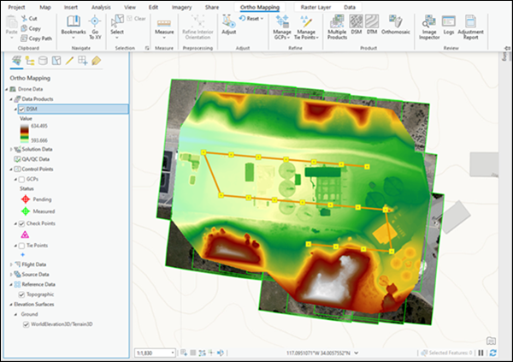Expand the Flight Data group

pos(12,264)
